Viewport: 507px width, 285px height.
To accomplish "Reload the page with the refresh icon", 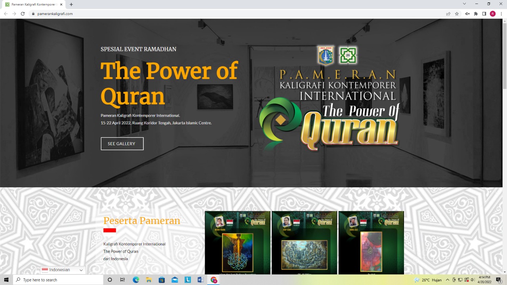I will pyautogui.click(x=23, y=13).
